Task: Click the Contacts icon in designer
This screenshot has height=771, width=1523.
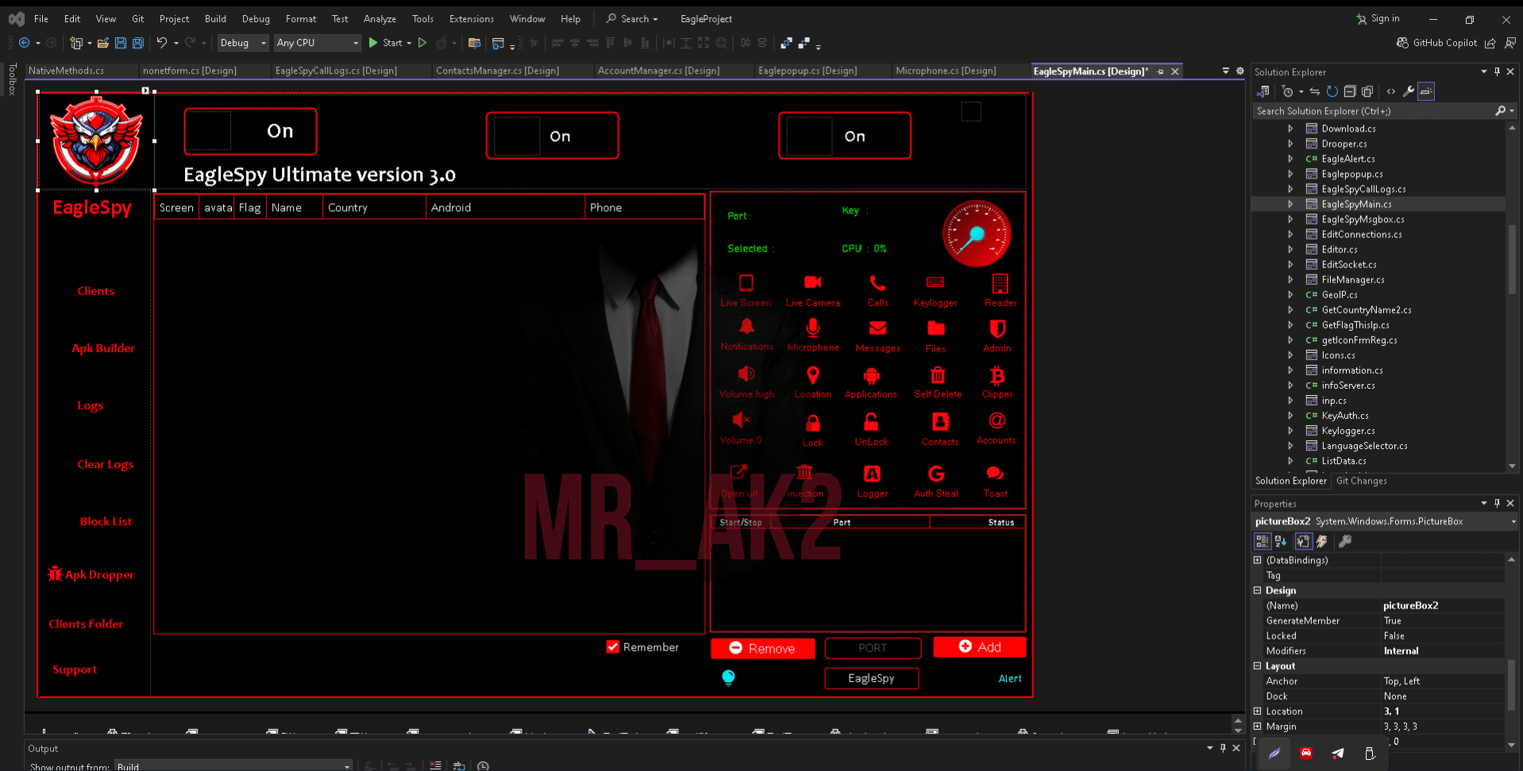Action: click(941, 422)
